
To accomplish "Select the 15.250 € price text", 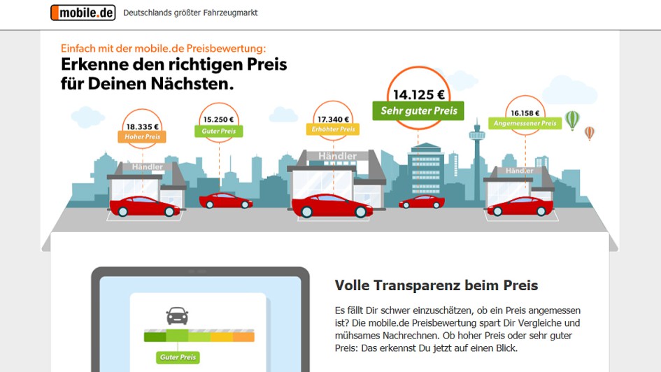I will (x=218, y=120).
